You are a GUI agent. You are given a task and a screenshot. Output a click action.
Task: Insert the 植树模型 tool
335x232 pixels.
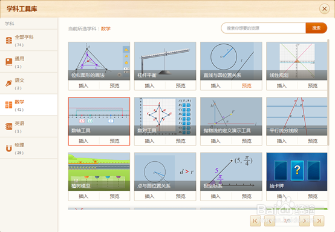tap(83, 196)
